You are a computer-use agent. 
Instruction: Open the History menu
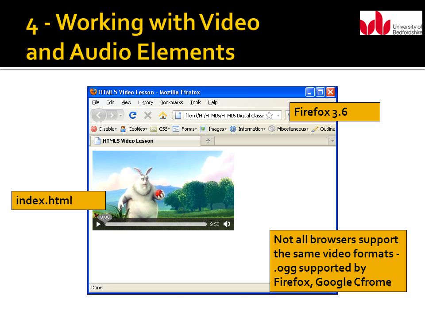coord(146,102)
